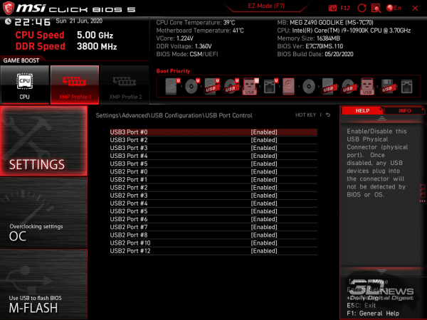Click the refresh icon in top bar
The width and height of the screenshot is (427, 320).
point(363,8)
